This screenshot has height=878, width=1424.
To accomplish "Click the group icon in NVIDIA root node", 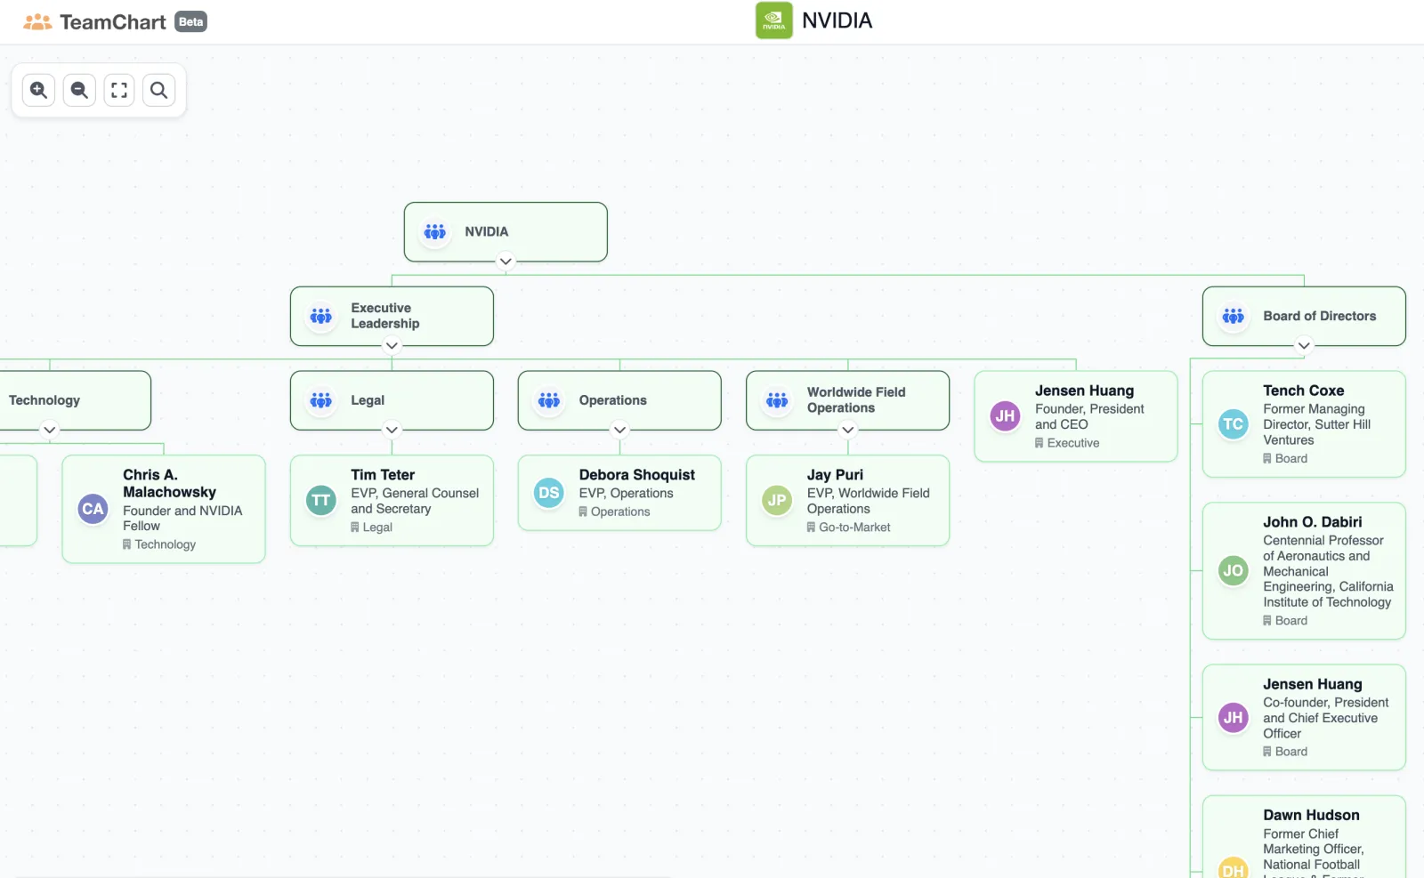I will pos(435,232).
